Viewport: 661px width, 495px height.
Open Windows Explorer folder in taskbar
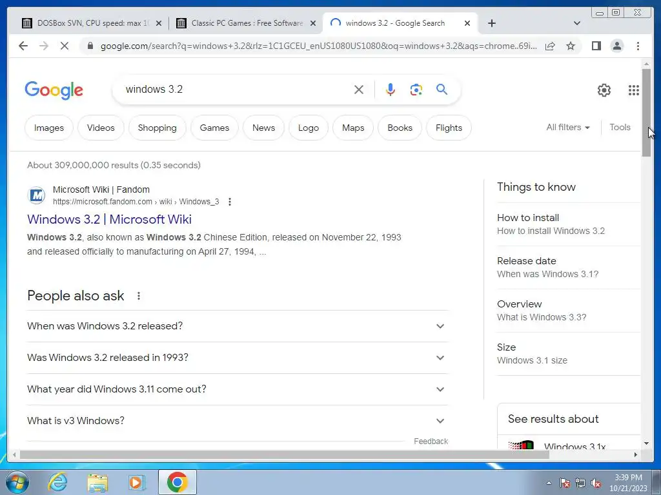(97, 482)
